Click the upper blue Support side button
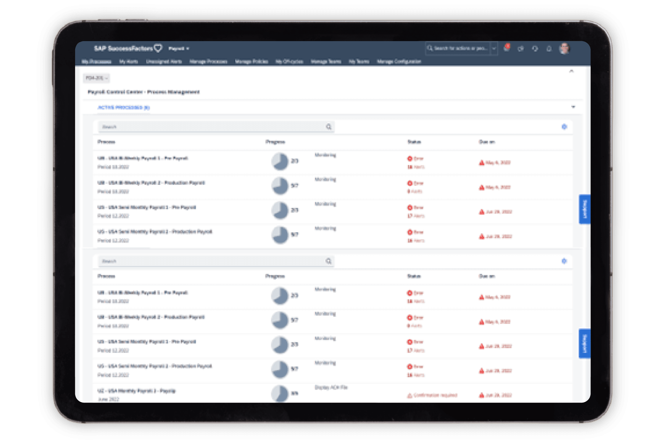Viewport: 666px width, 444px height. 584,209
